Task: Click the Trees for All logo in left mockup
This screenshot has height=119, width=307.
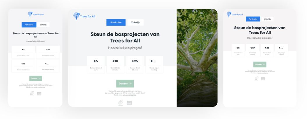Action: point(36,14)
